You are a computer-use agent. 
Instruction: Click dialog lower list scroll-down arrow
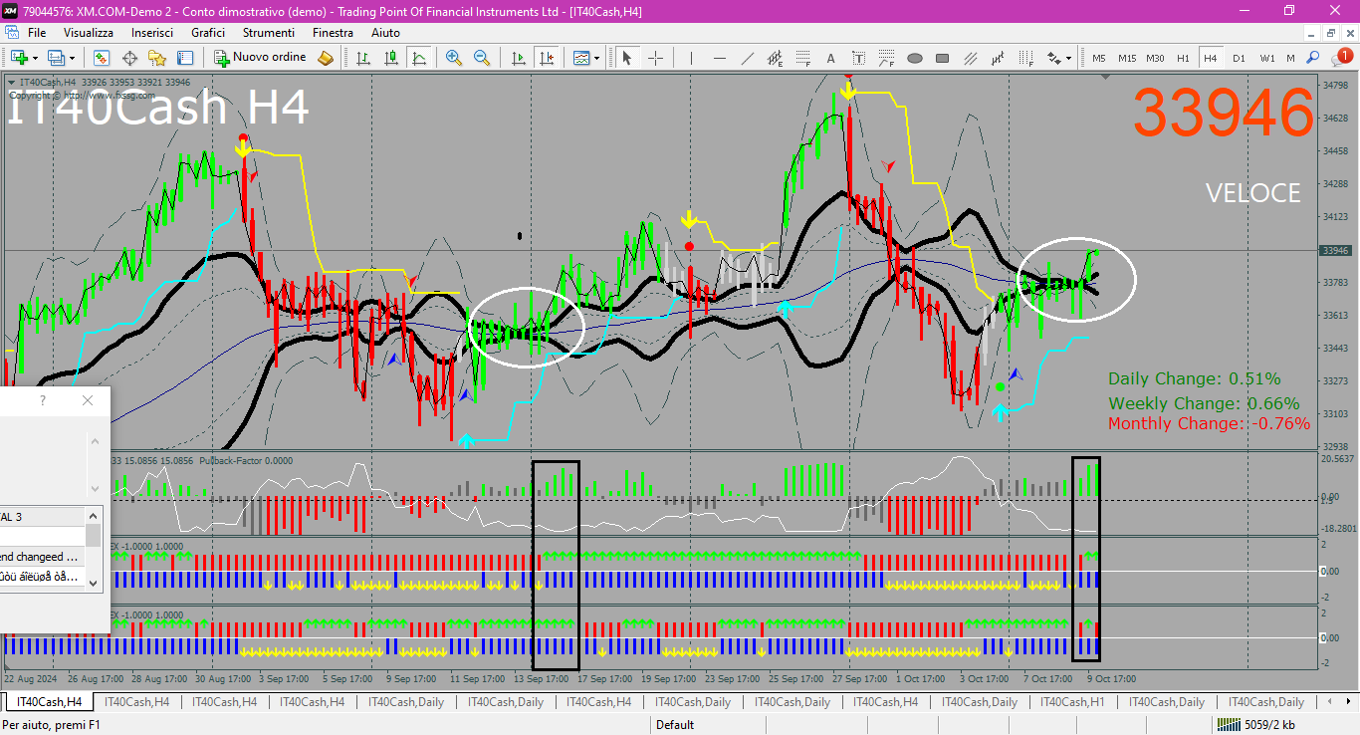point(93,582)
